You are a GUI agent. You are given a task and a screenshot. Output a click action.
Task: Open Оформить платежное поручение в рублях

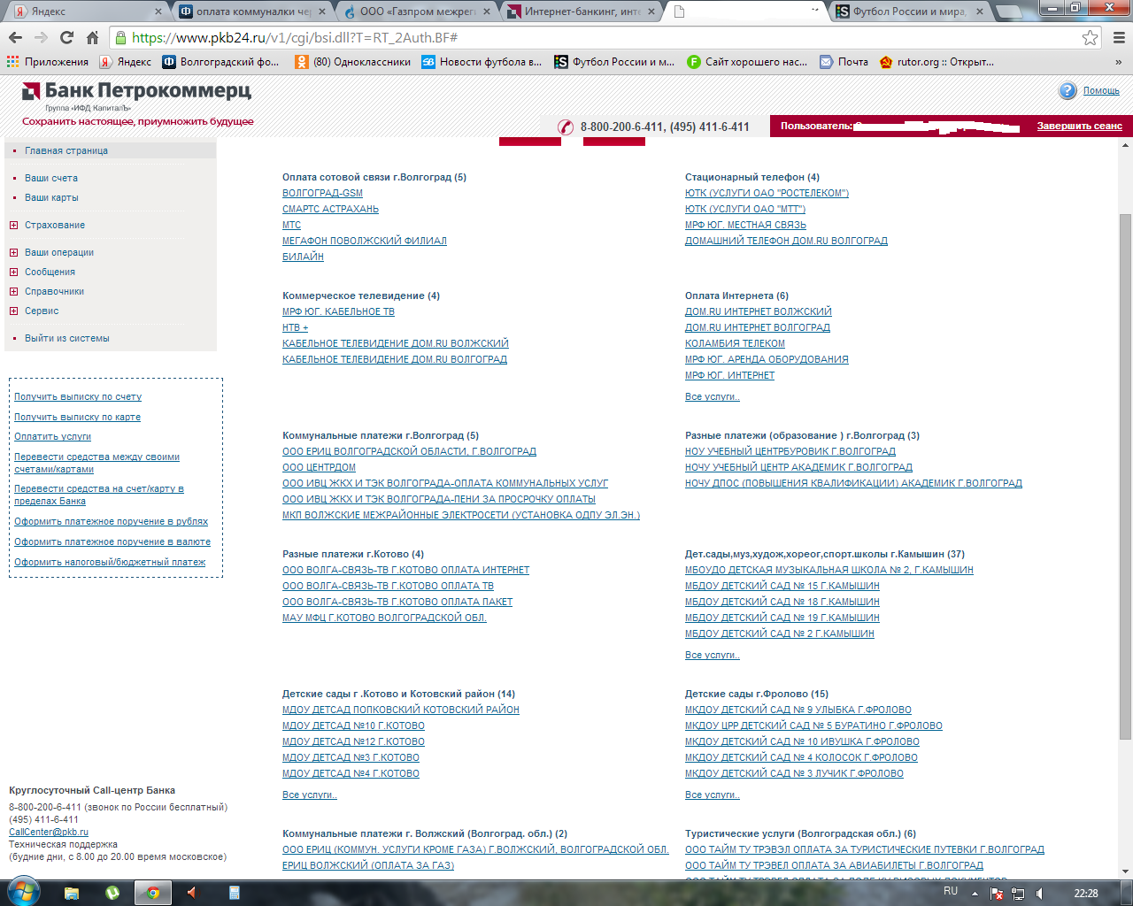tap(112, 521)
